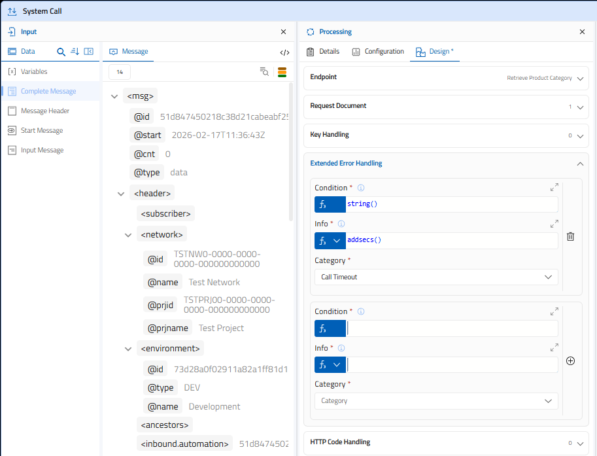Delete the first error handling entry

pos(570,237)
